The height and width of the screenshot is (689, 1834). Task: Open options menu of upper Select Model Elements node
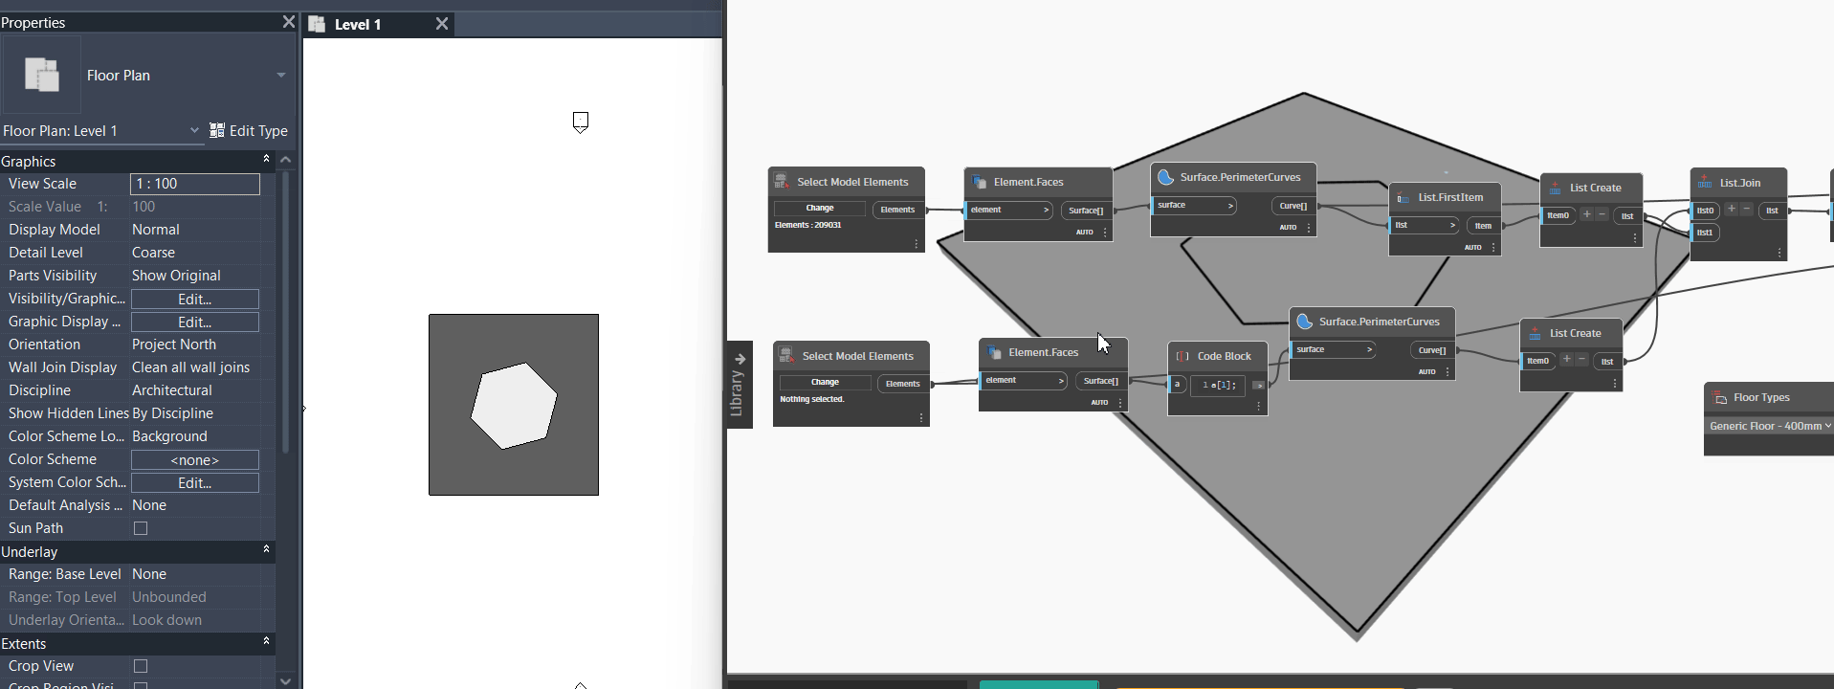point(916,244)
